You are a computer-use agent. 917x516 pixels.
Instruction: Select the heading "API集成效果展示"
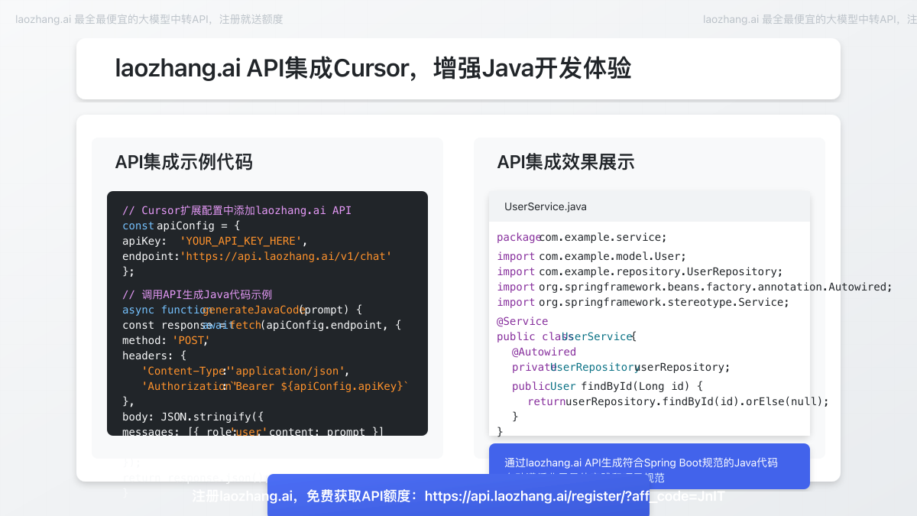565,162
